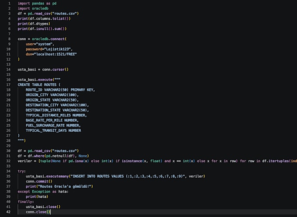The height and width of the screenshot is (217, 297).
Task: Click 'df.itertuples' at end of line 32
Action: 275,161
